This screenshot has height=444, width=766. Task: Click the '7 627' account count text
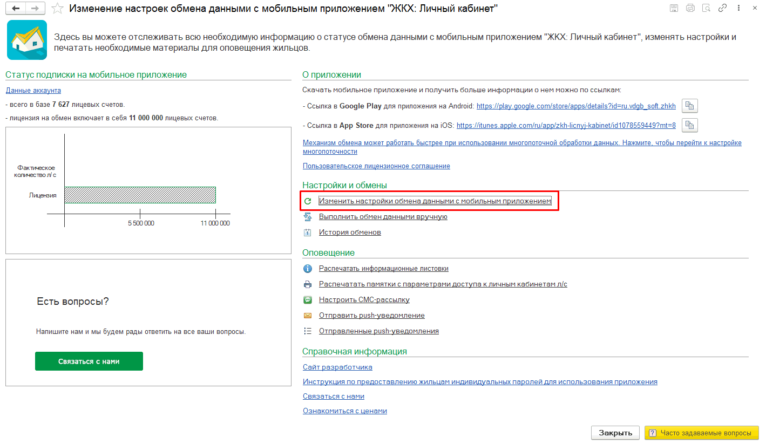tap(62, 104)
